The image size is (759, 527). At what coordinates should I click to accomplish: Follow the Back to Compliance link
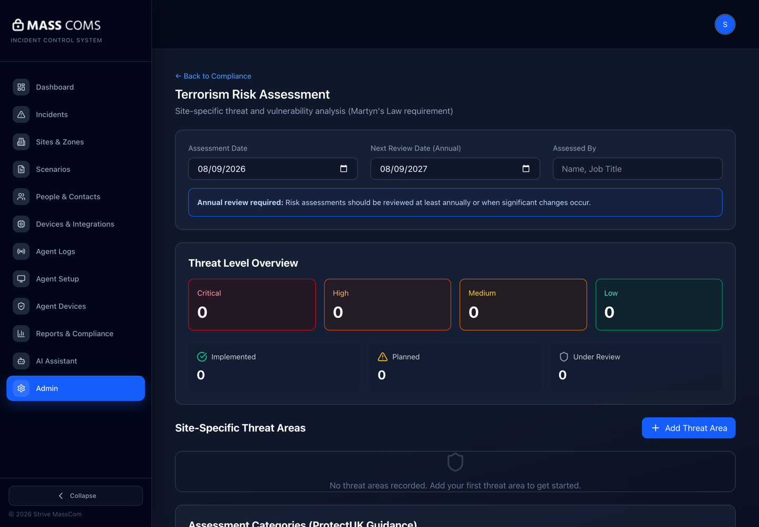tap(213, 76)
